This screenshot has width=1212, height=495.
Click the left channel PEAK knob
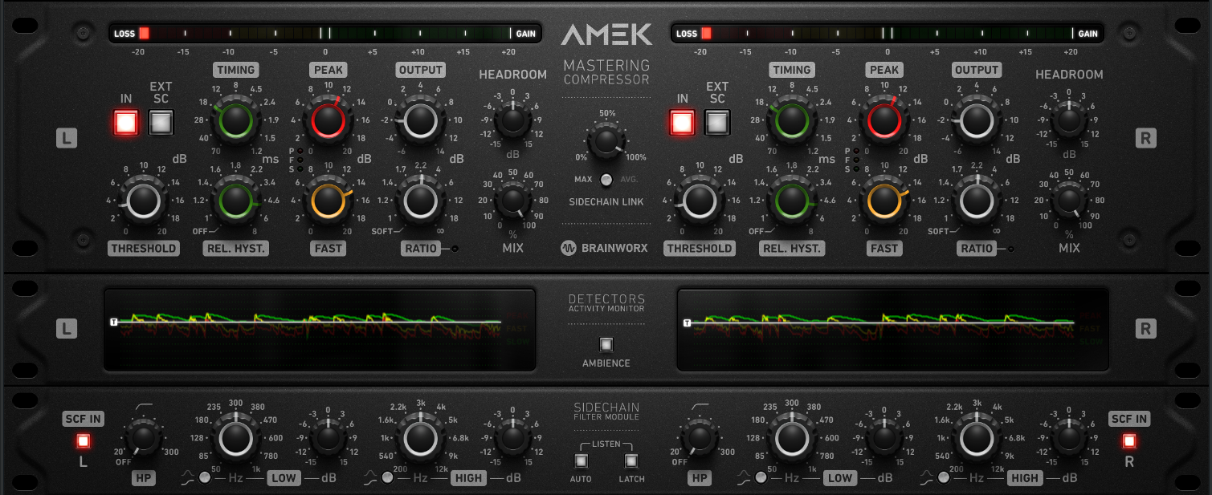(x=328, y=121)
